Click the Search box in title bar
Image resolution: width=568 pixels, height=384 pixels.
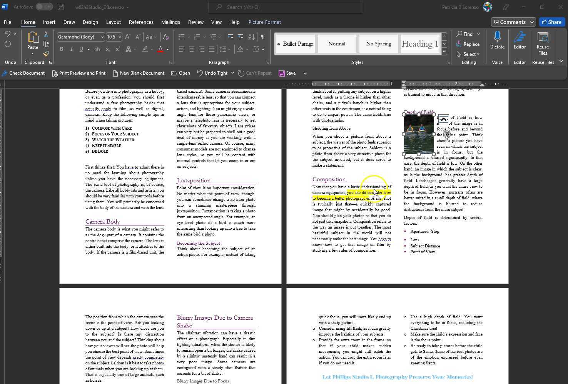click(x=286, y=7)
